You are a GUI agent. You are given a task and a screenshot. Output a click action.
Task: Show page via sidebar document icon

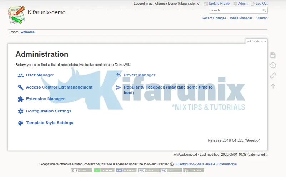pyautogui.click(x=273, y=55)
